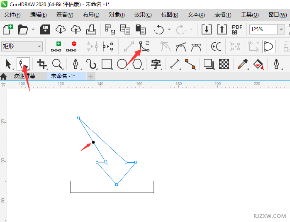Click the Copy icon
This screenshot has height=222, width=290.
[125, 29]
